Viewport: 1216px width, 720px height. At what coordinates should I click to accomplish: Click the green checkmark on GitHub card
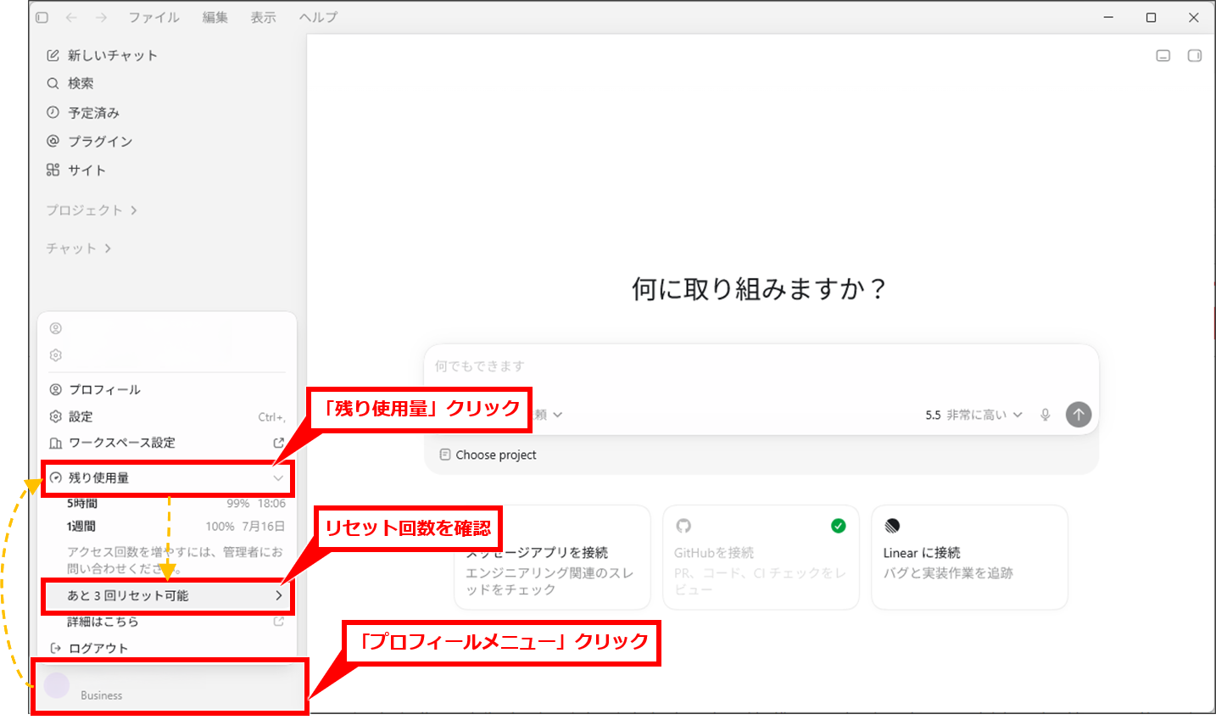(x=838, y=526)
